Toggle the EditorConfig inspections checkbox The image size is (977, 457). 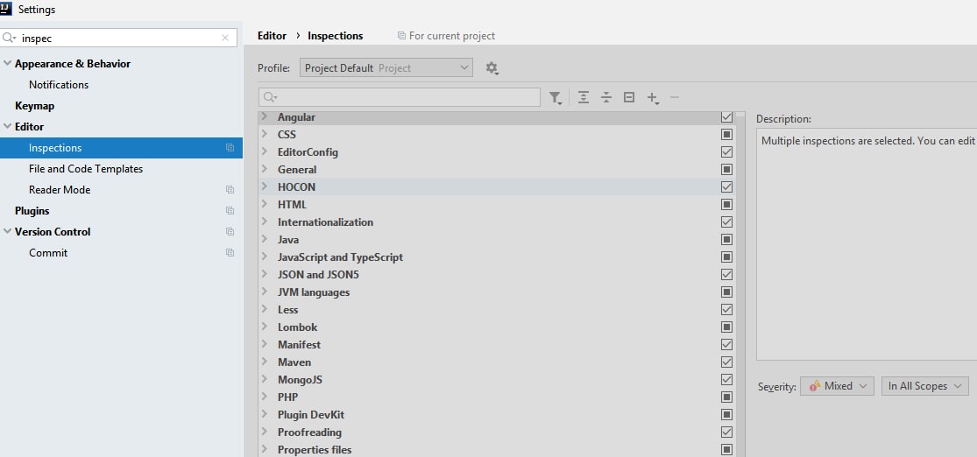click(726, 152)
